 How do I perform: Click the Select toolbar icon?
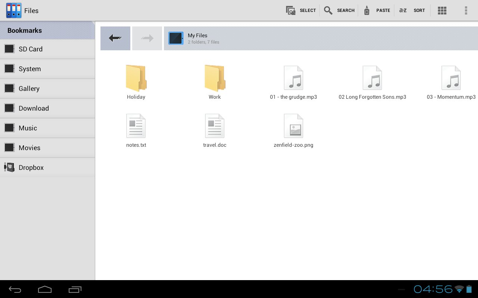(291, 10)
